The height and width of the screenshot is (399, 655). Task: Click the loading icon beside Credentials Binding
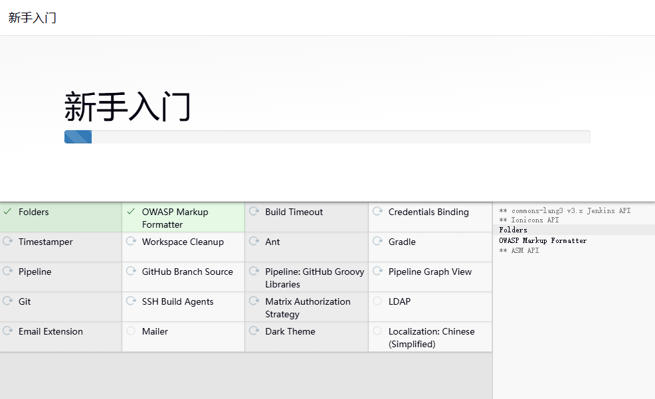[377, 211]
